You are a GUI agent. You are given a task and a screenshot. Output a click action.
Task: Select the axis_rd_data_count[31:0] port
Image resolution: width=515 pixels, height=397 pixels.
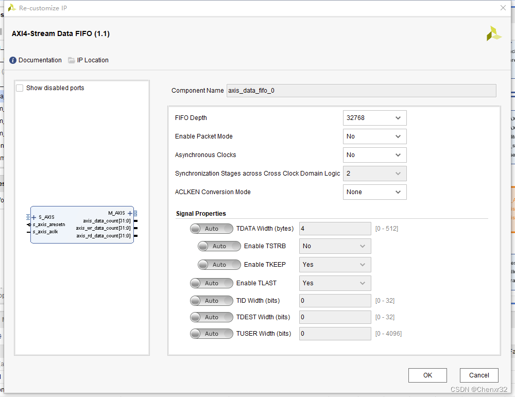104,236
